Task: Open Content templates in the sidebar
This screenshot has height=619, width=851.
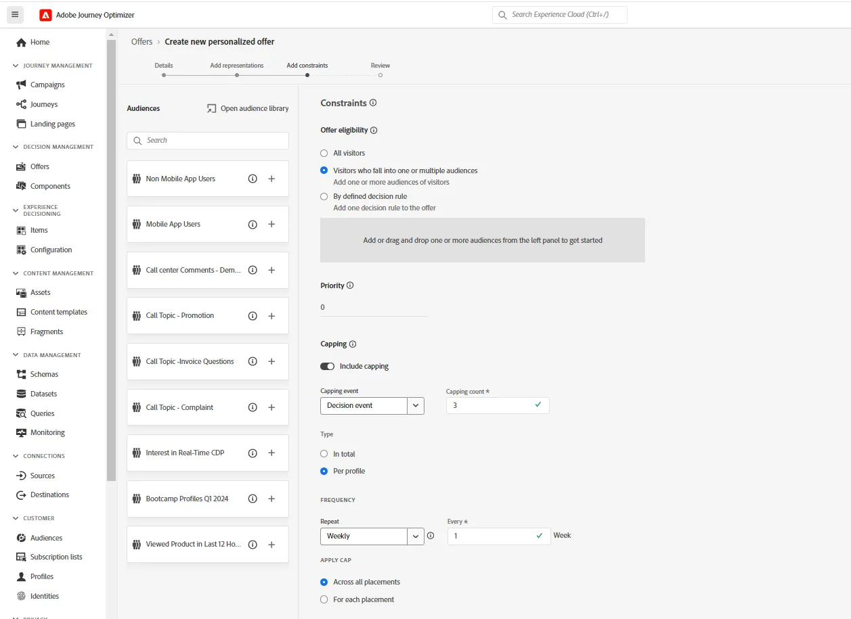Action: click(x=59, y=313)
